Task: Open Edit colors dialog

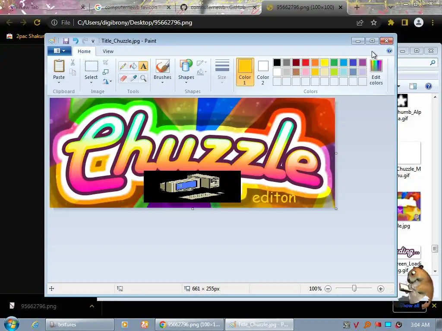Action: 376,72
